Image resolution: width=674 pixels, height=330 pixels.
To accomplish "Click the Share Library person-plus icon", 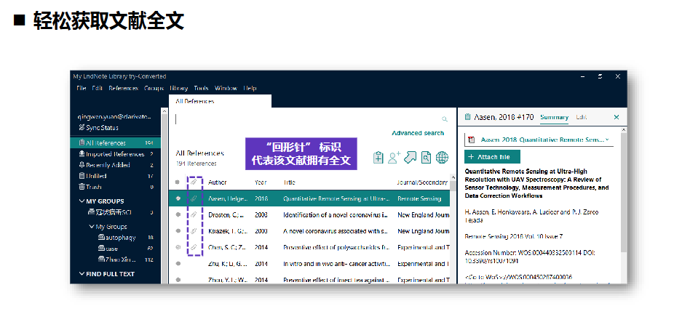I will pyautogui.click(x=395, y=158).
